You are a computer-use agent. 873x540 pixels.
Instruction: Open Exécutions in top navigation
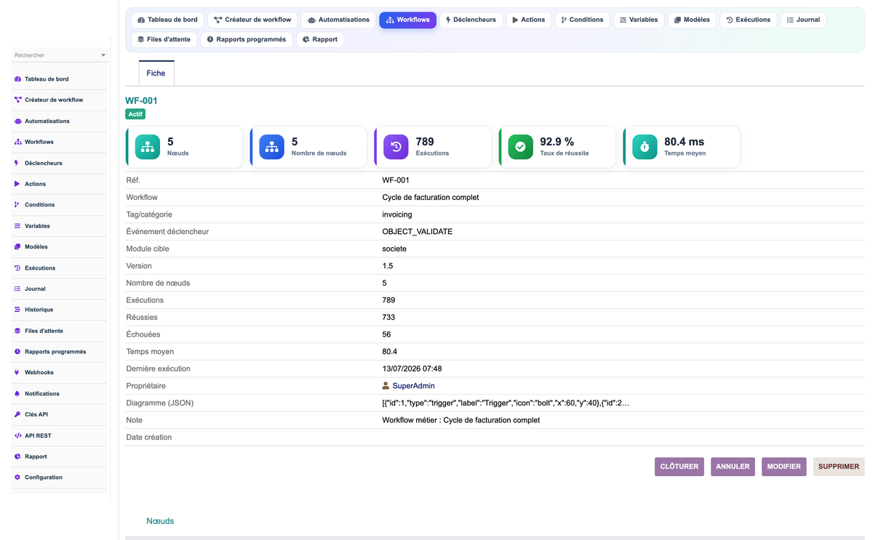[748, 20]
